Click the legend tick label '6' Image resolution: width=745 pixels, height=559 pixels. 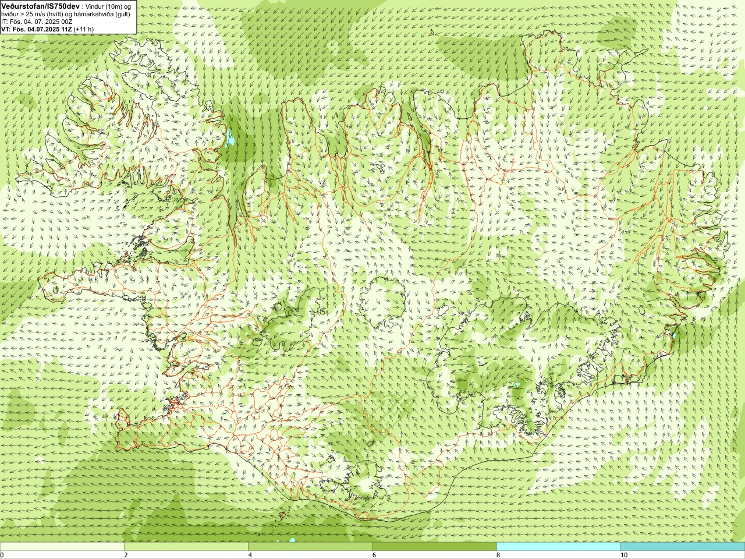click(x=374, y=555)
